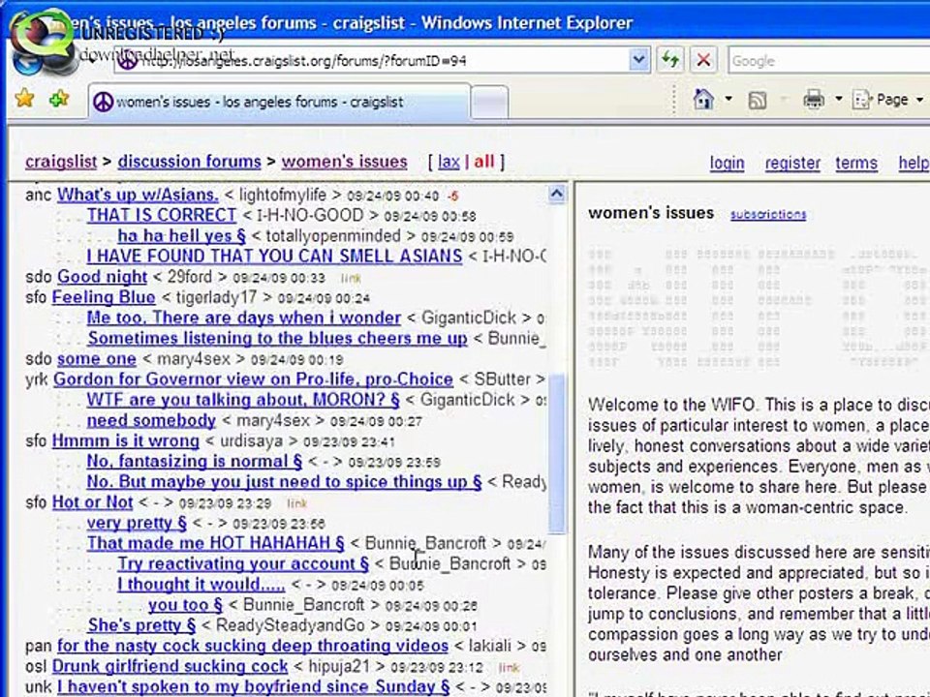The width and height of the screenshot is (930, 697).
Task: Open the address bar history dropdown
Action: pos(638,60)
